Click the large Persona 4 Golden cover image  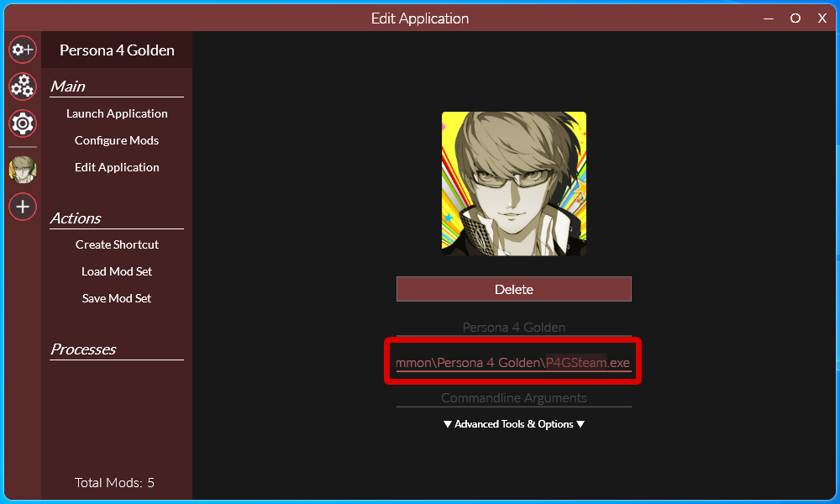514,184
